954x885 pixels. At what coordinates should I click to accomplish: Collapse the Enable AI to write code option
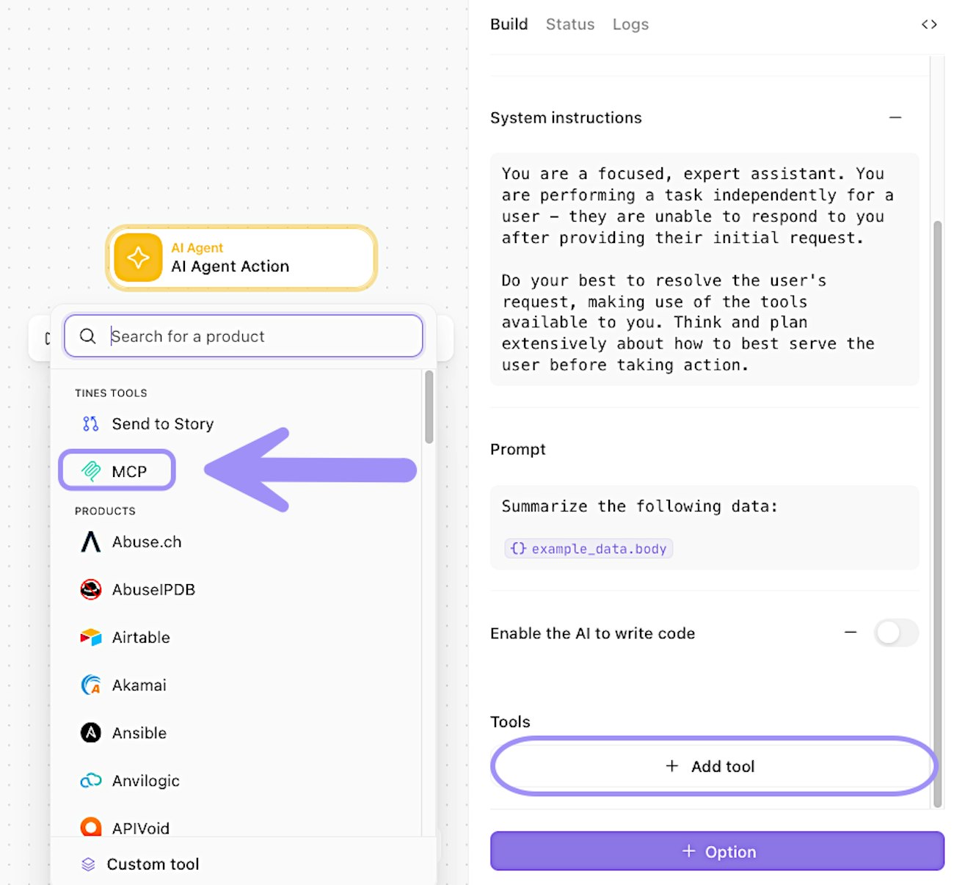coord(851,632)
